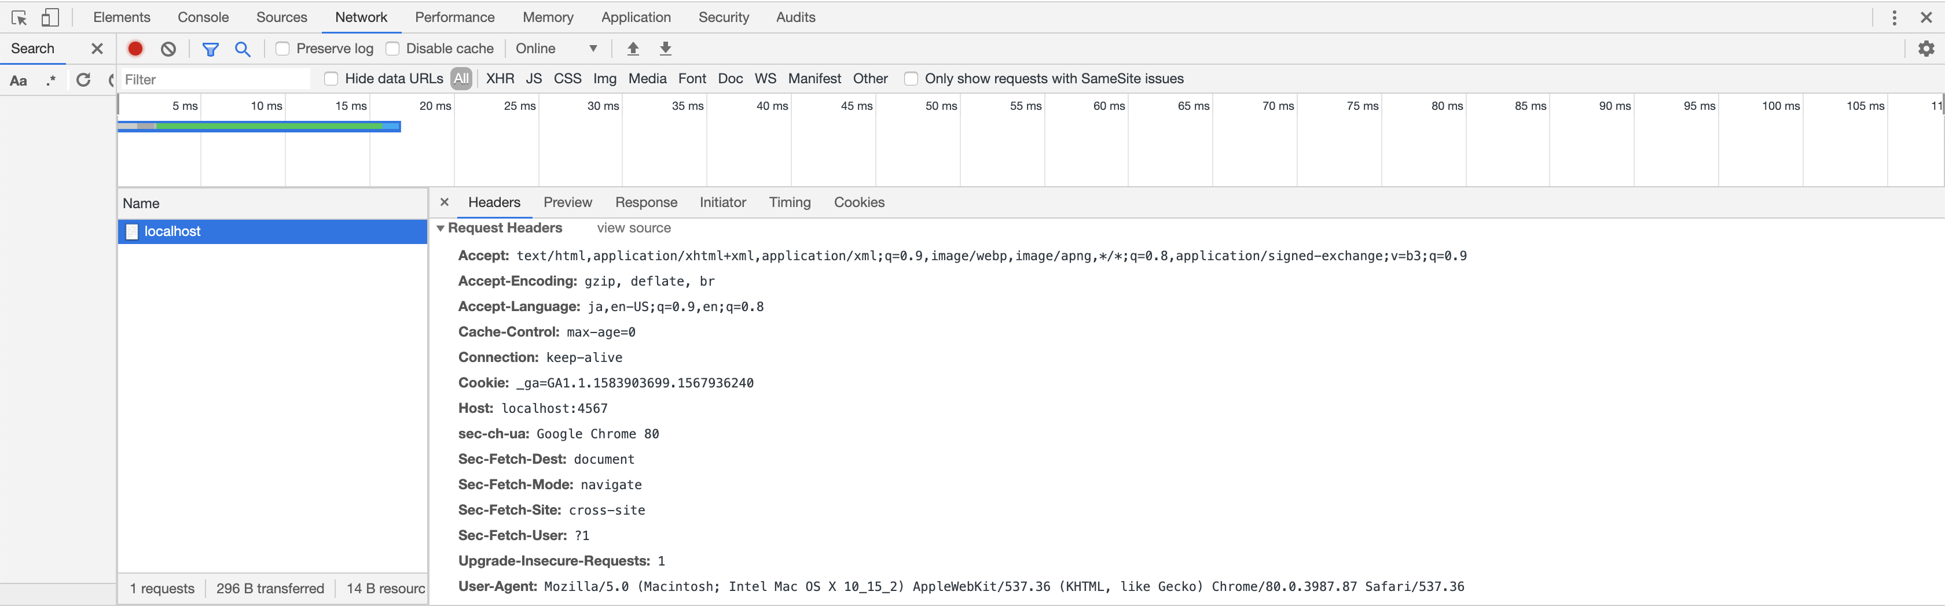Open network settings gear

[1926, 49]
